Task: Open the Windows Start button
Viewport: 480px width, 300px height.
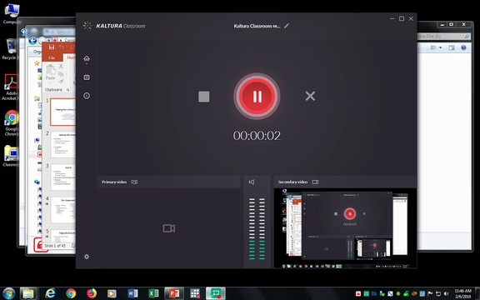Action: pos(8,293)
